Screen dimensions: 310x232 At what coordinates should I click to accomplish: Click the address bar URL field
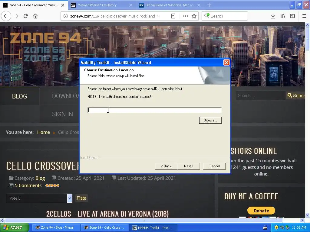(115, 16)
